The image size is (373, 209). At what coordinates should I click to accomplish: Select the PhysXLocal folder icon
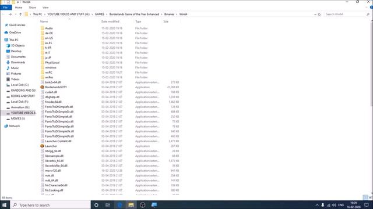point(43,63)
